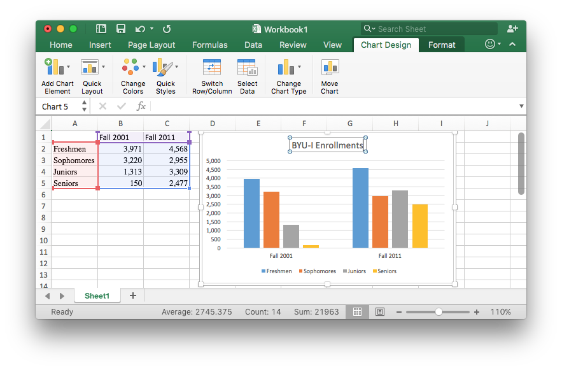Select cell B1 Fall 2001

pyautogui.click(x=120, y=138)
